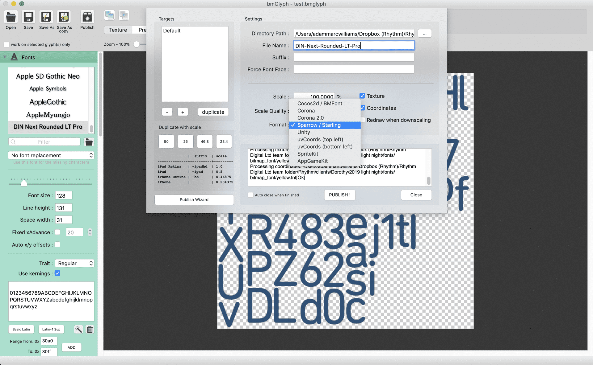Browse directory path with ... button
Screen dimensions: 593x365
pyautogui.click(x=425, y=34)
